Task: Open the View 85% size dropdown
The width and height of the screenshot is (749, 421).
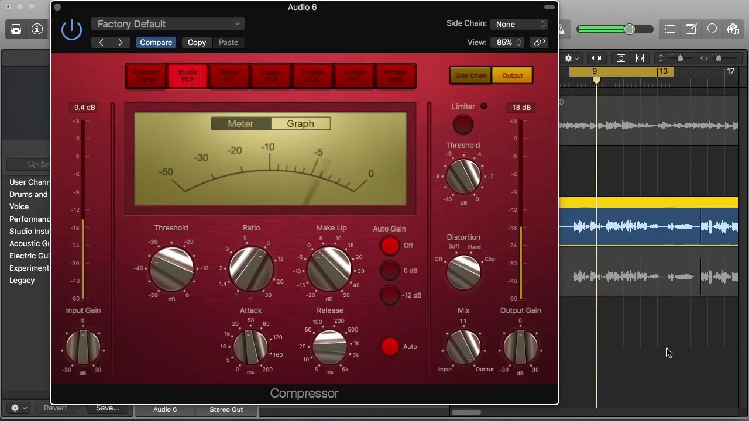Action: pyautogui.click(x=509, y=42)
